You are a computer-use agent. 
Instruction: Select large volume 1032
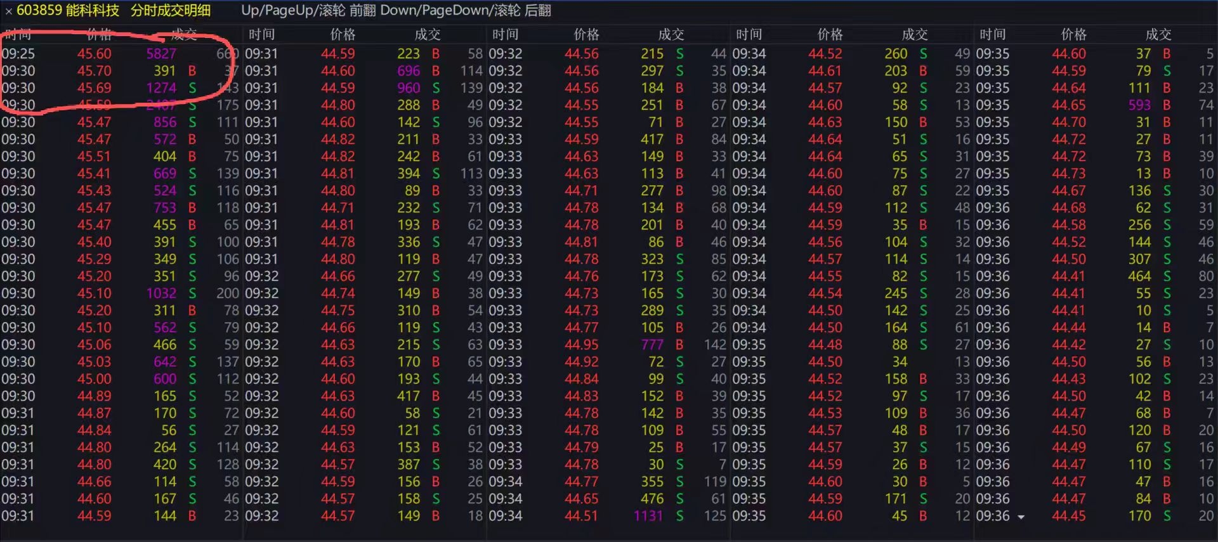tap(161, 294)
